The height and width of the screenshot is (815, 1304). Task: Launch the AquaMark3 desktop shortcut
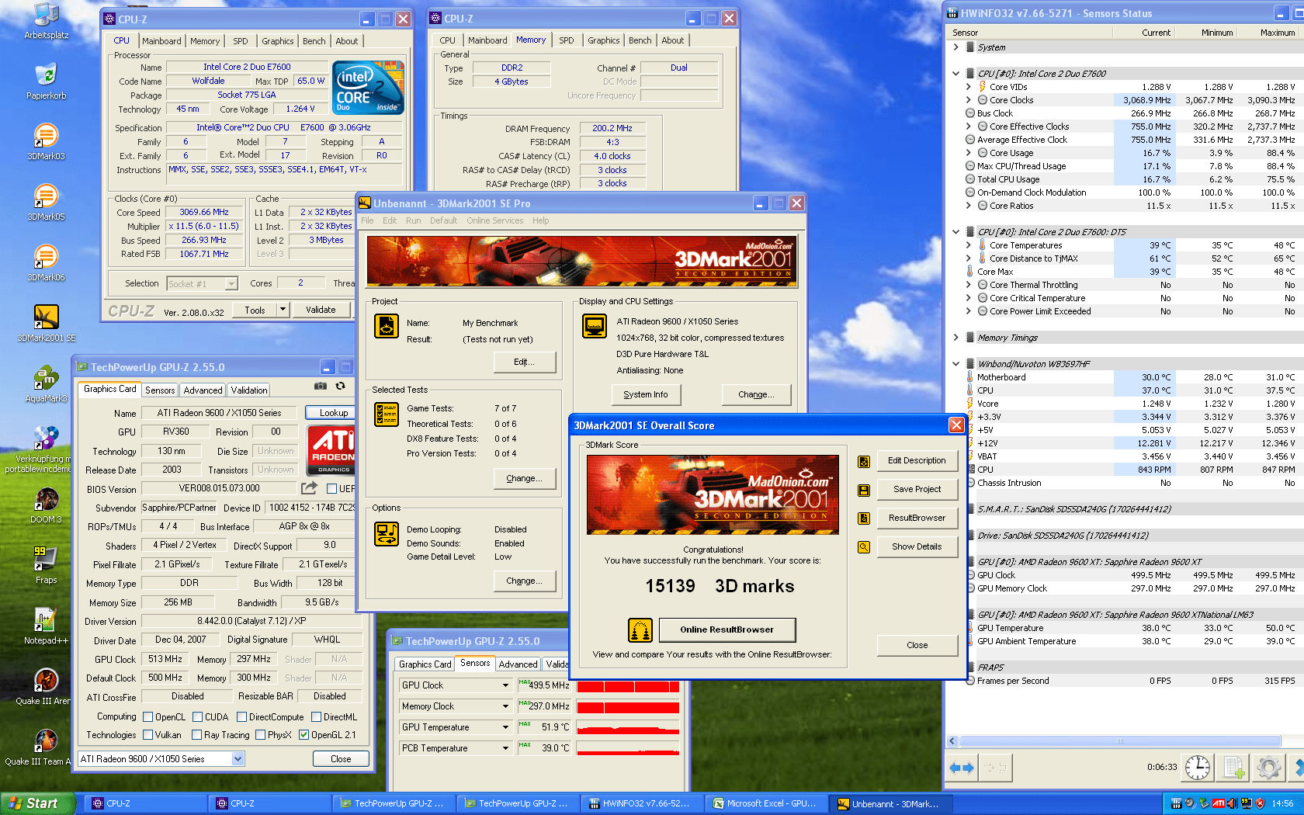47,378
